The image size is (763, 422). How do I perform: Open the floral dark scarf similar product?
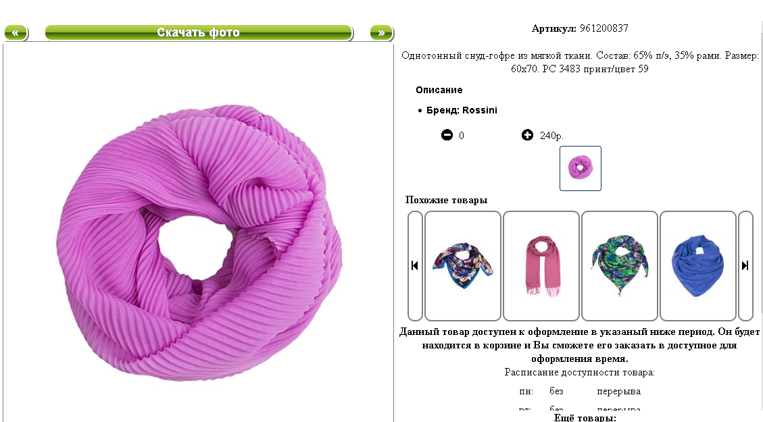coord(463,265)
